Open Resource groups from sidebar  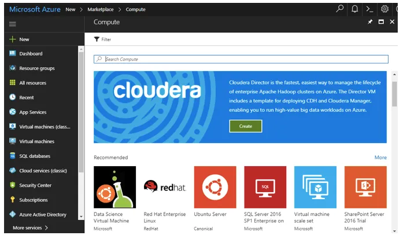37,68
